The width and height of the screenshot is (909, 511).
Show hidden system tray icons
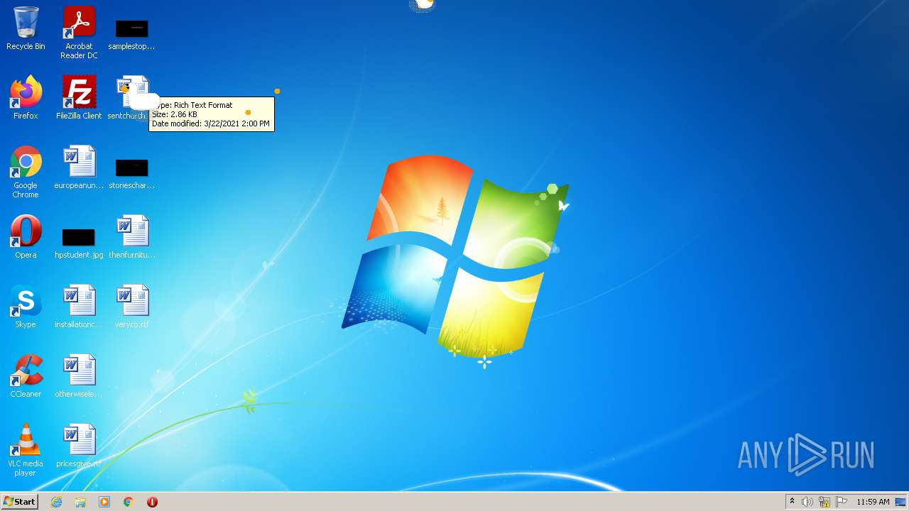point(792,501)
